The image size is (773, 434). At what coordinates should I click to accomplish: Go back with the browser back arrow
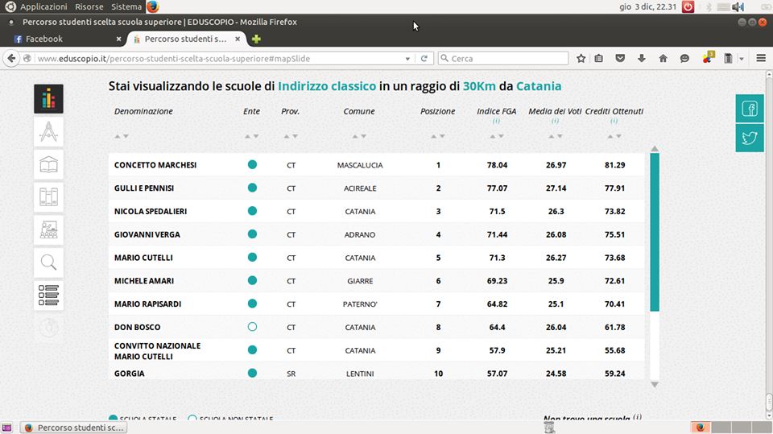(11, 58)
